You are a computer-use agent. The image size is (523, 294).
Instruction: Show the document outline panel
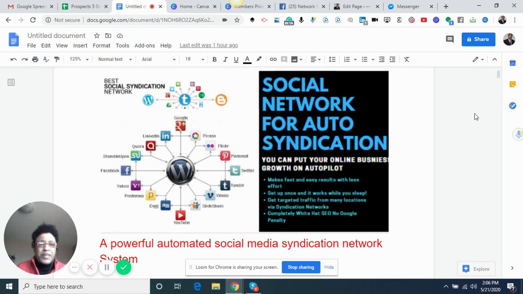[x=11, y=82]
